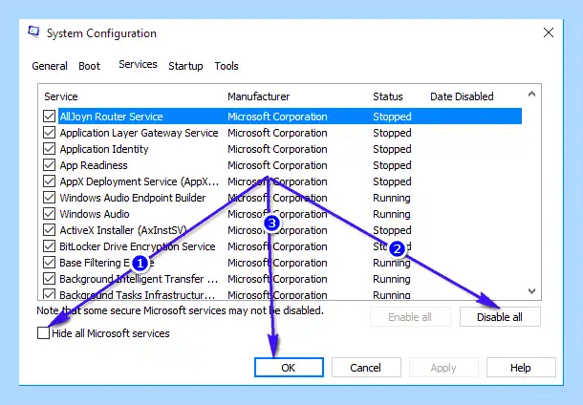
Task: Click Microsoft Corporation in Application Identity row
Action: point(277,149)
